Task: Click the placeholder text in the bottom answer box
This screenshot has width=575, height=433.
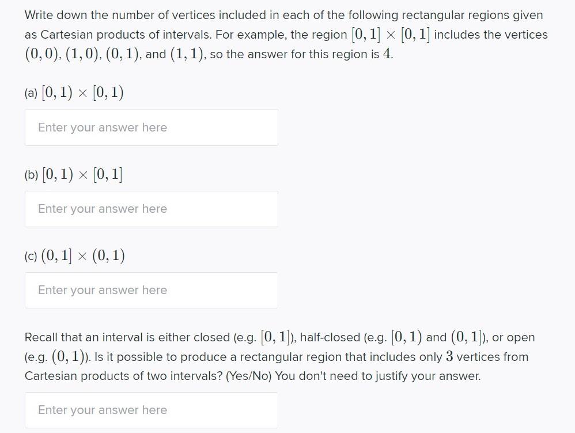Action: (103, 409)
